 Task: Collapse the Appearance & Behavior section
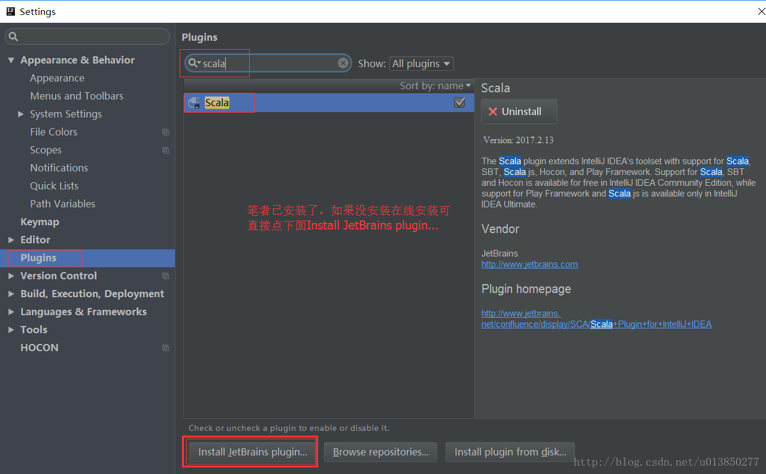[11, 60]
